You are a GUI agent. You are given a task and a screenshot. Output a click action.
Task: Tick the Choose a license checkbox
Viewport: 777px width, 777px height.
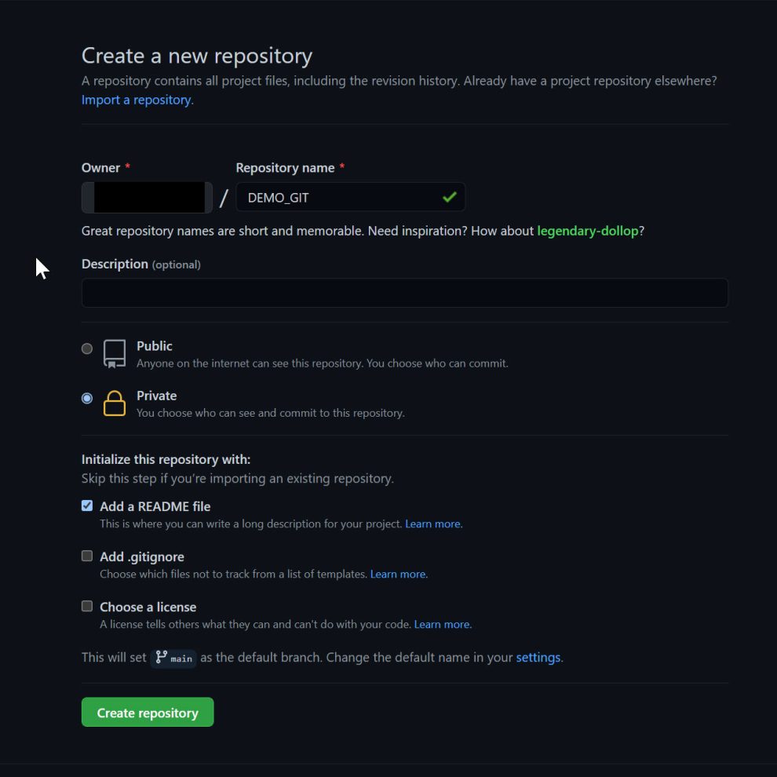click(x=87, y=606)
